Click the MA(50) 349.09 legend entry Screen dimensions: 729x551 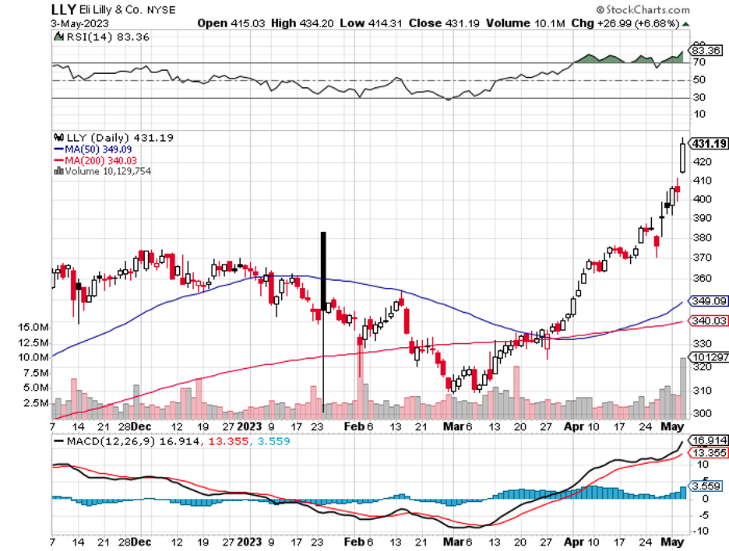click(98, 149)
